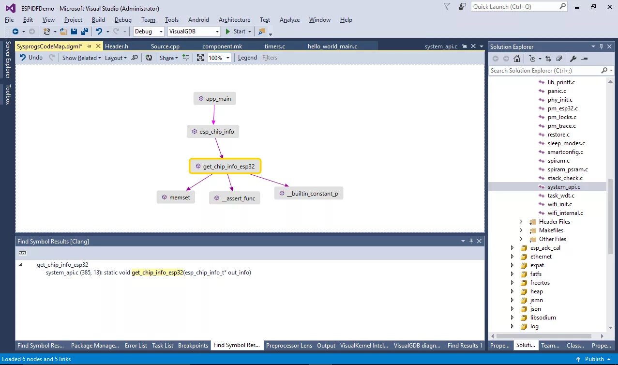Click the Save All multi-disk icon

(85, 31)
